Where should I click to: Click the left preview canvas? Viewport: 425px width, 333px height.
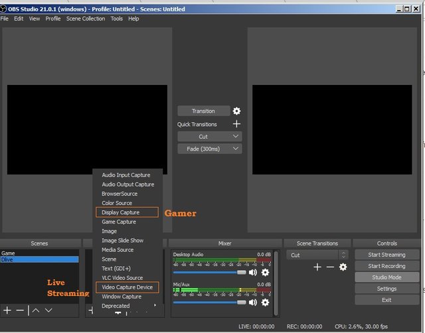pyautogui.click(x=87, y=129)
